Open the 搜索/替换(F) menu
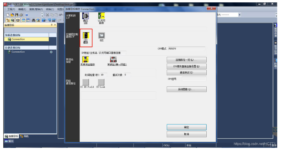Viewport: 281px width, 152px height. pos(36,9)
